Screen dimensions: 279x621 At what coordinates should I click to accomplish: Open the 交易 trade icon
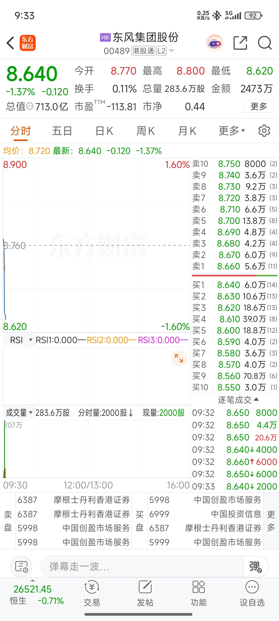[92, 594]
